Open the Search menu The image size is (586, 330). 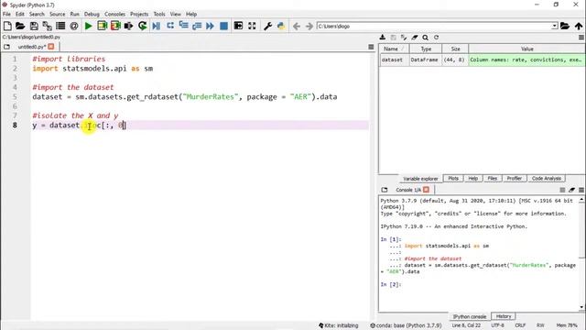[x=37, y=14]
